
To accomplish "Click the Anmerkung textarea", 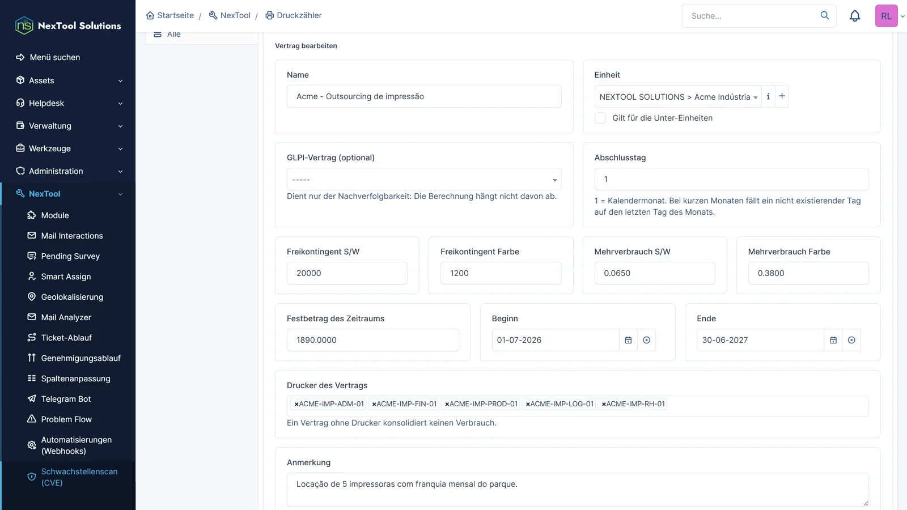I will tap(578, 490).
